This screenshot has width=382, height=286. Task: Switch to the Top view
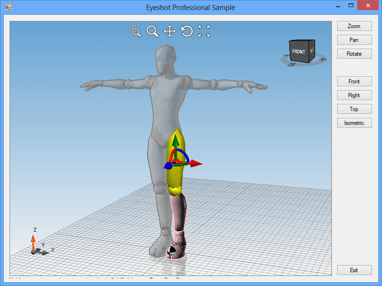pyautogui.click(x=354, y=109)
